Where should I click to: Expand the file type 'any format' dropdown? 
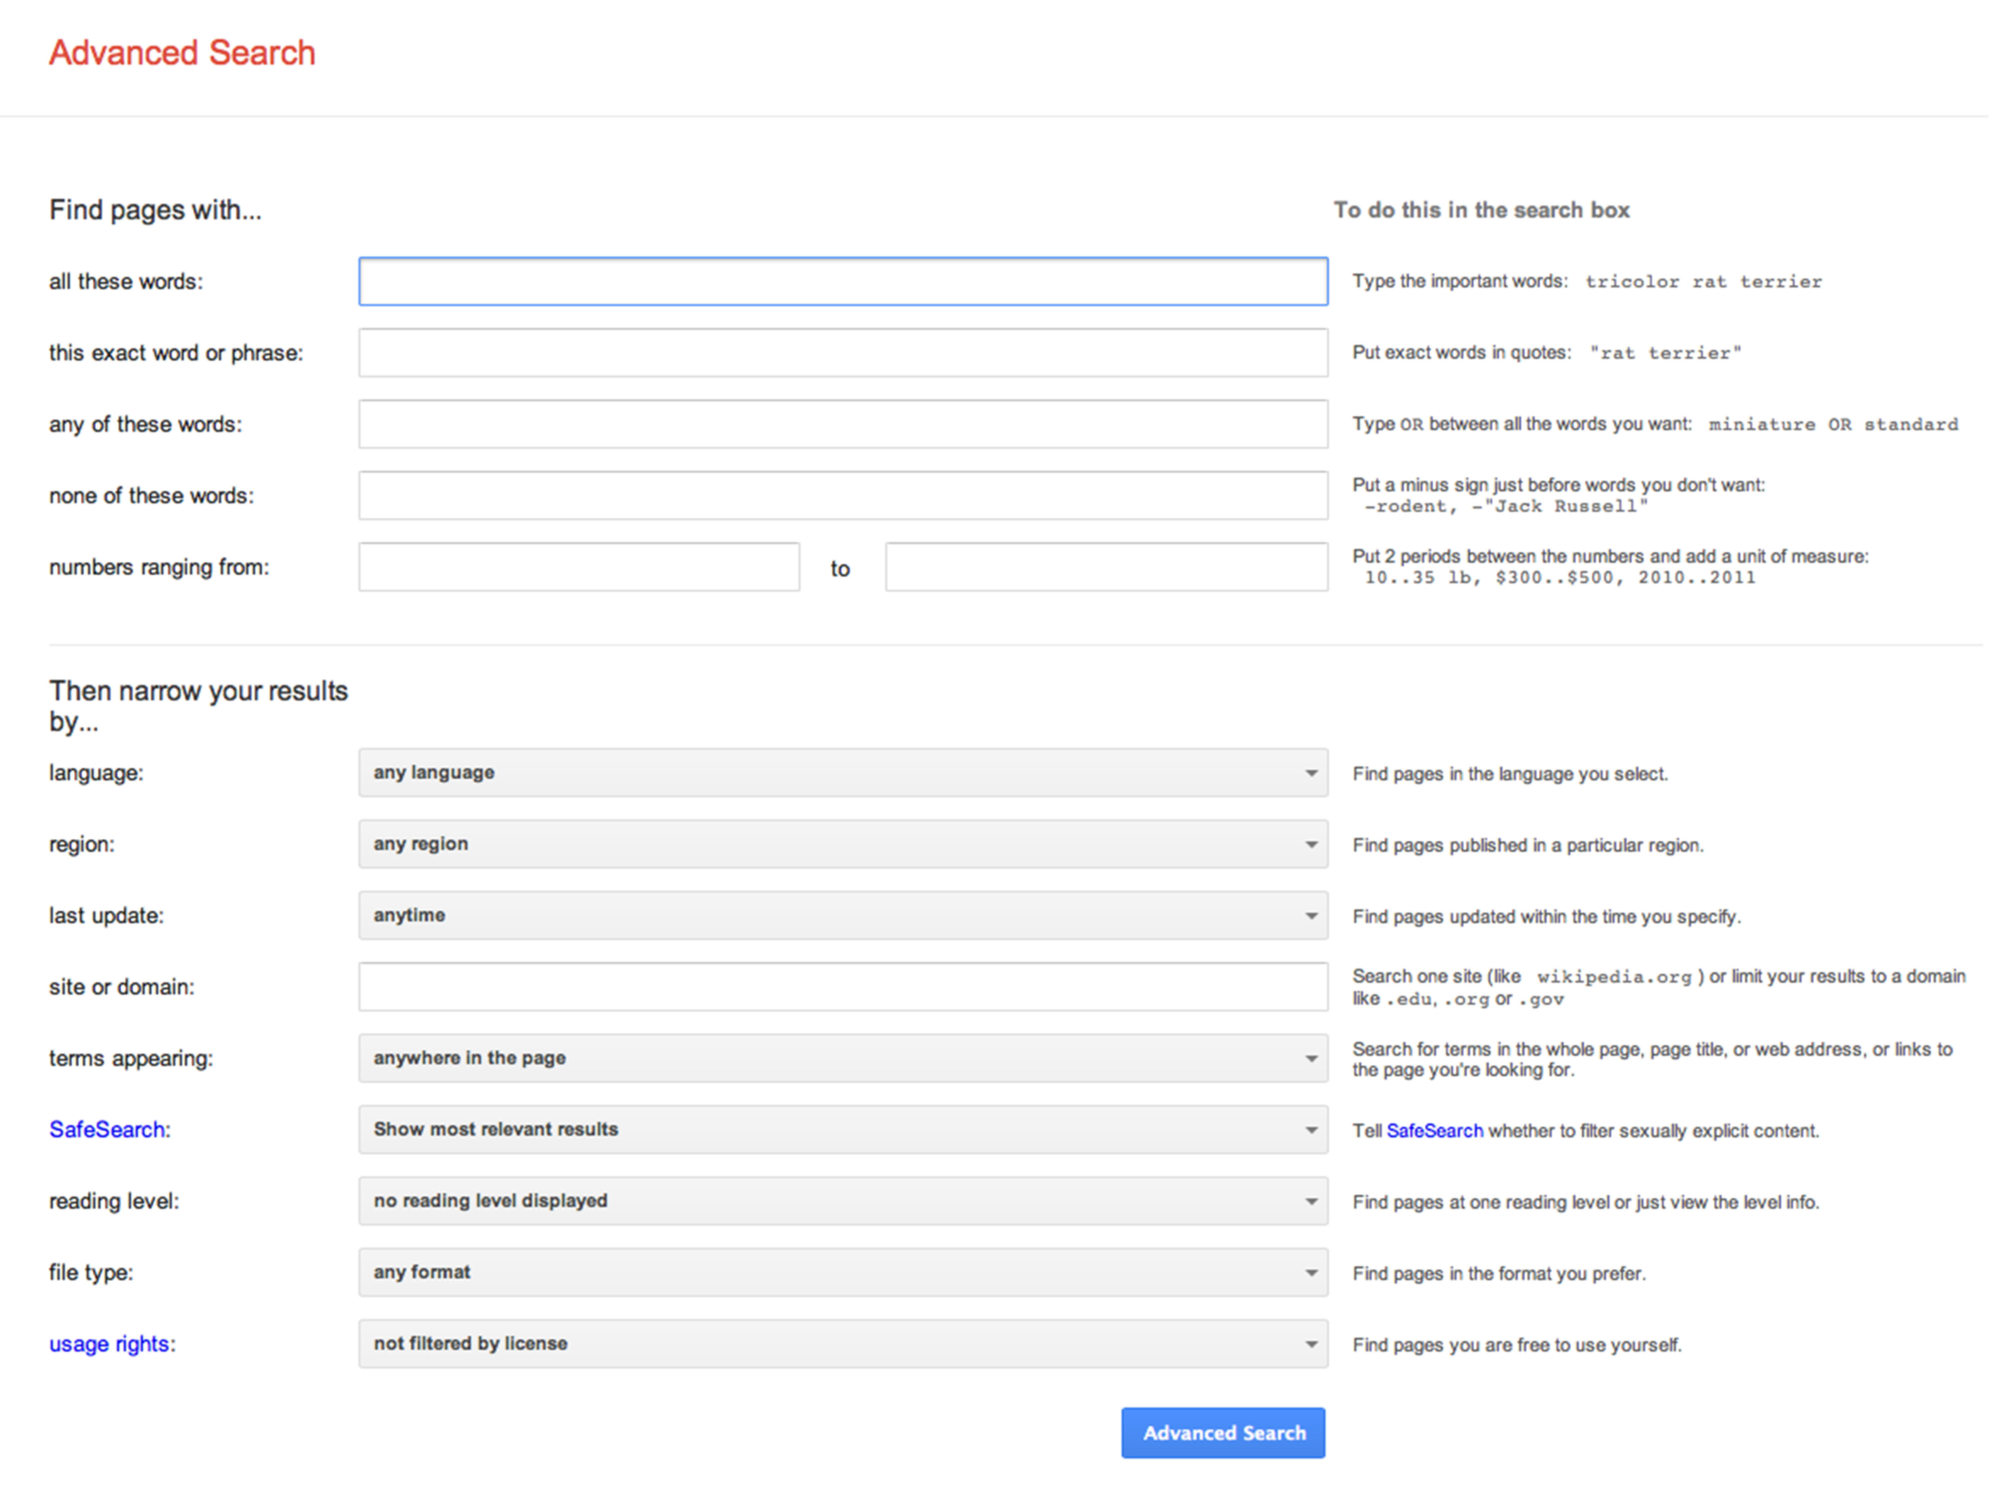842,1273
